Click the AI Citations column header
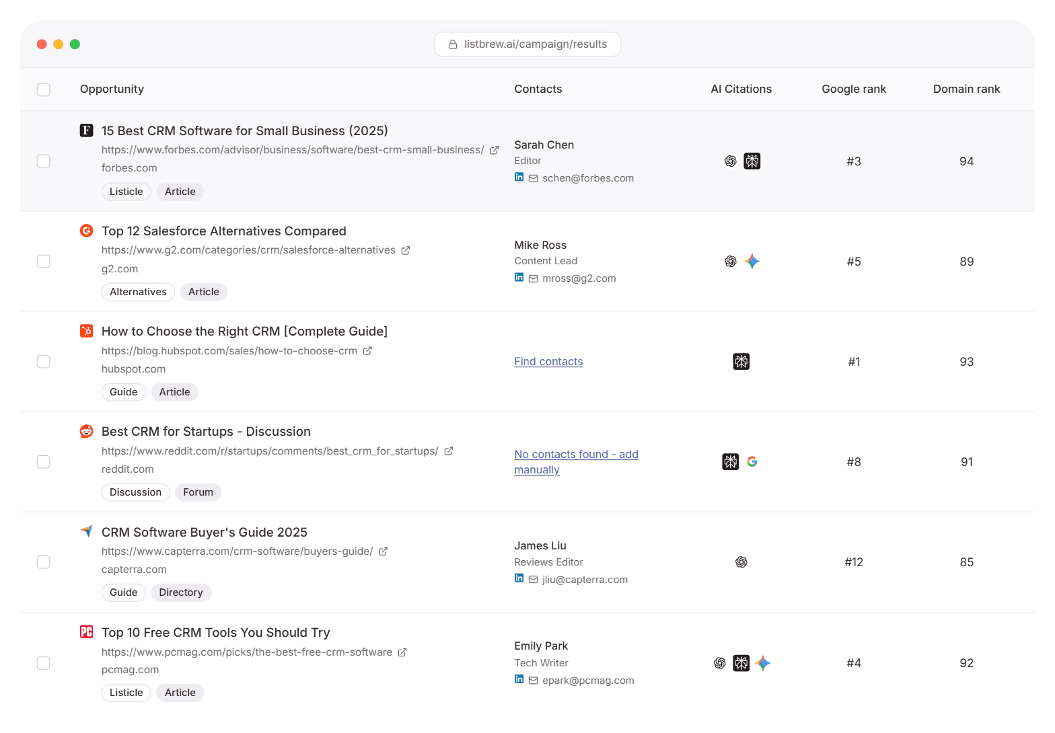 741,89
